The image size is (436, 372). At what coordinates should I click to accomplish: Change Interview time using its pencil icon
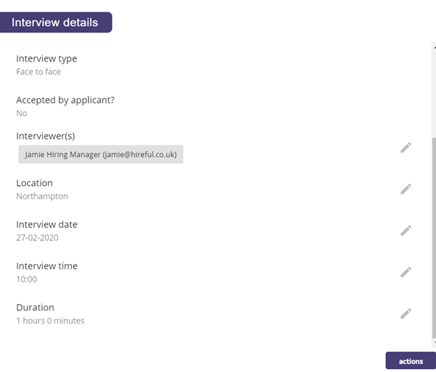[406, 272]
